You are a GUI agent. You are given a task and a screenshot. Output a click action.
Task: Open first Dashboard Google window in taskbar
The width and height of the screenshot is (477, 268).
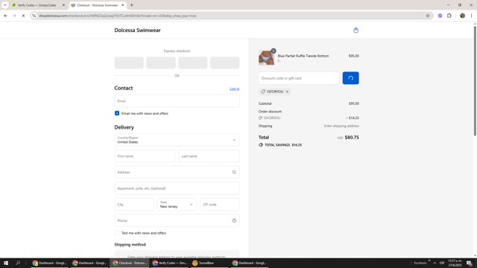[49, 263]
